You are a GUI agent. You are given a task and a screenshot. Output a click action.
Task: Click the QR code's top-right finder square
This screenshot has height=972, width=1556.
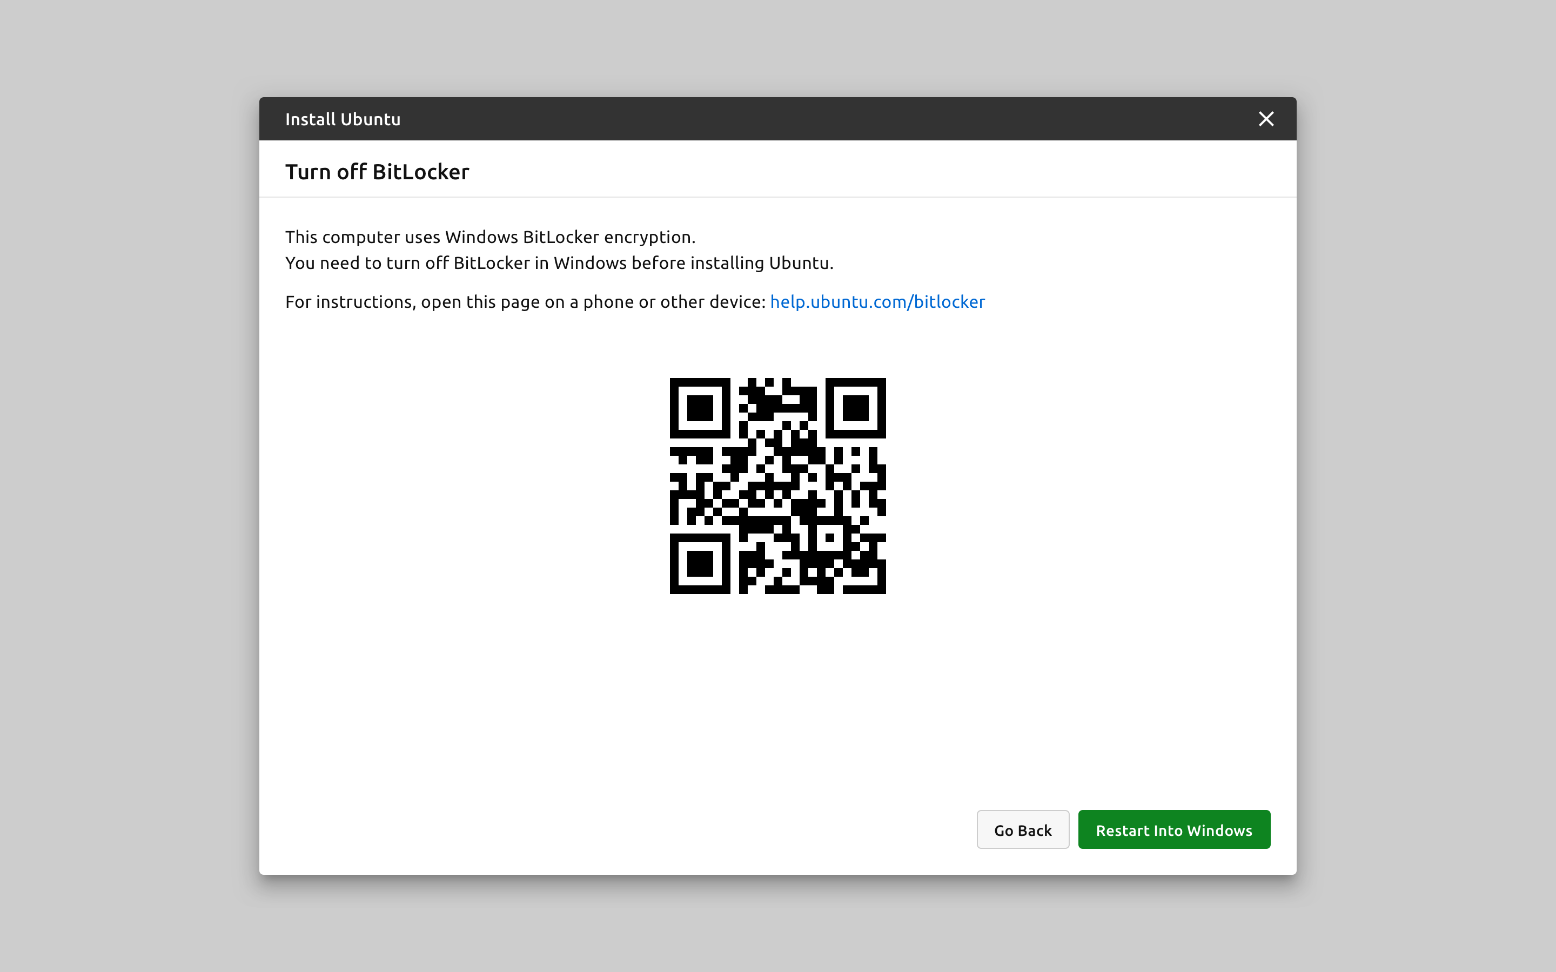[855, 408]
